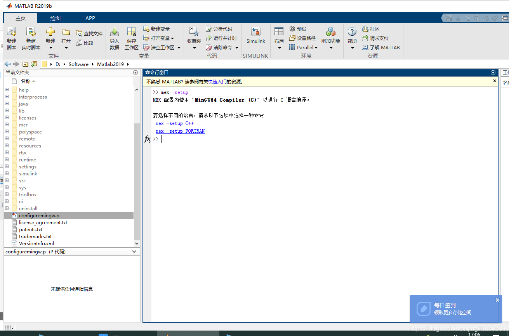Open the 清空工作区 dropdown arrow

[x=179, y=48]
